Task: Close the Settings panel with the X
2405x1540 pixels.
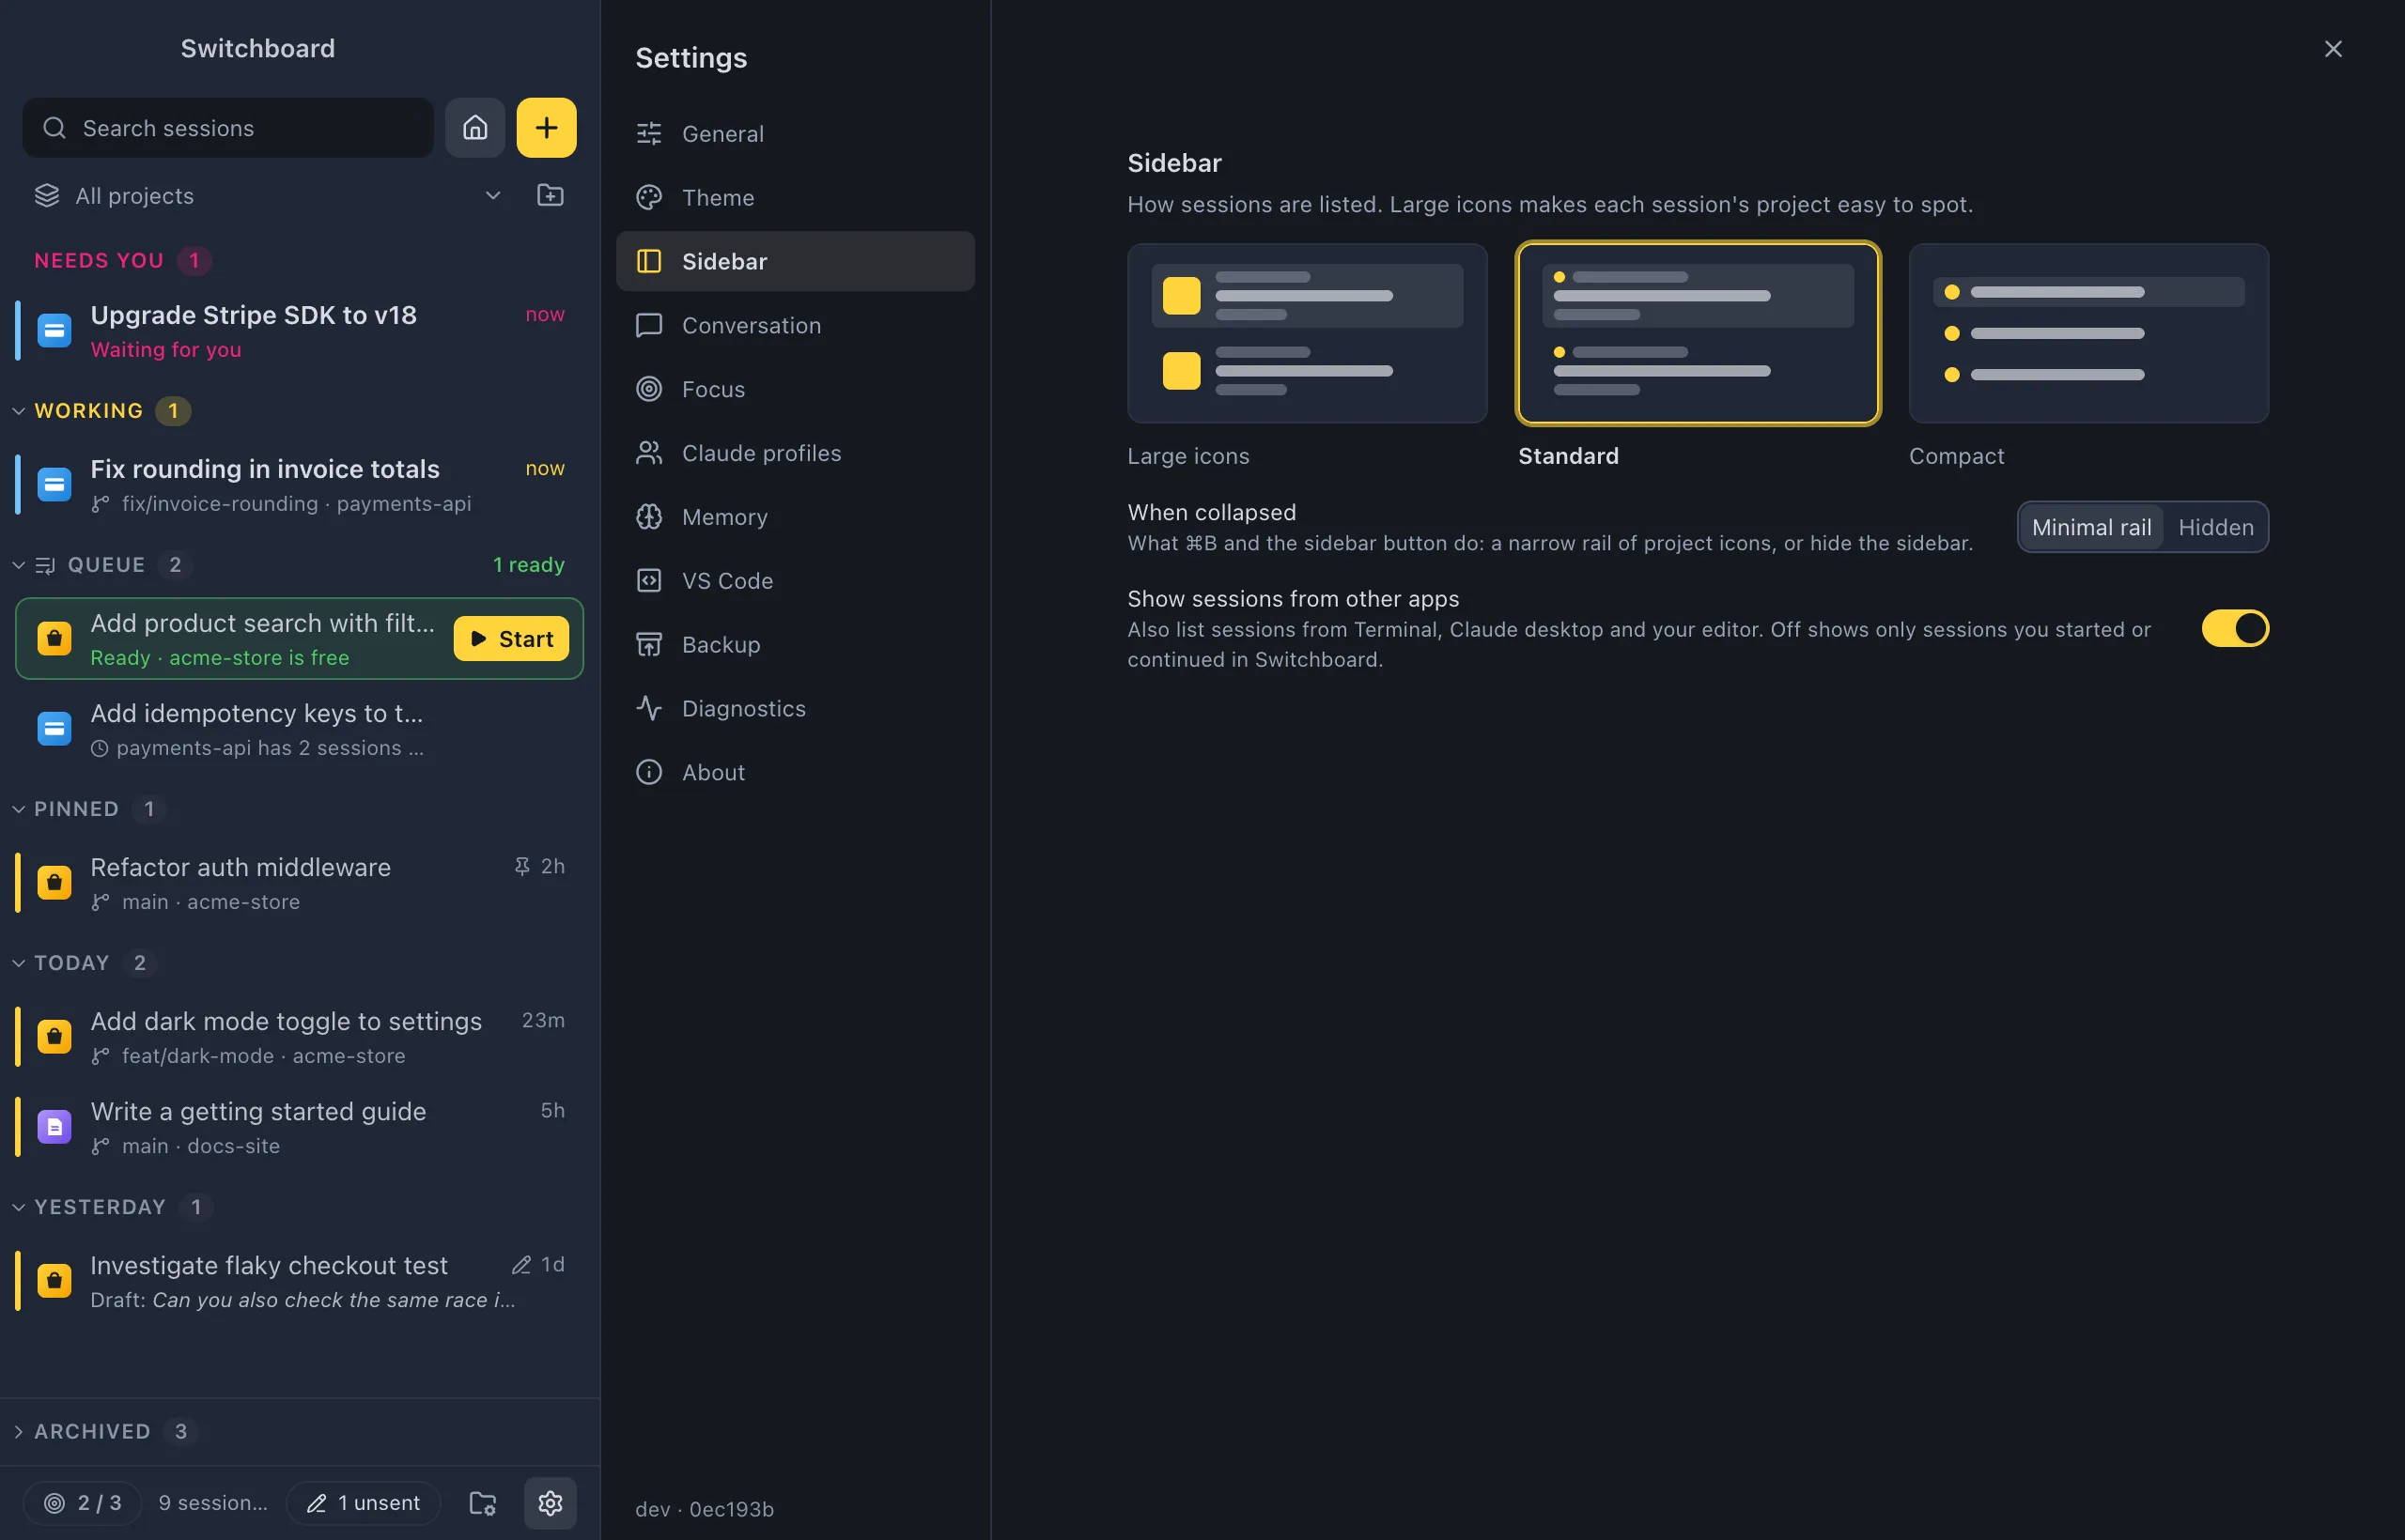Action: tap(2333, 49)
